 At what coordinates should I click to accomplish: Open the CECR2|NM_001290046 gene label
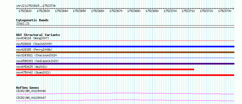(x=31, y=91)
